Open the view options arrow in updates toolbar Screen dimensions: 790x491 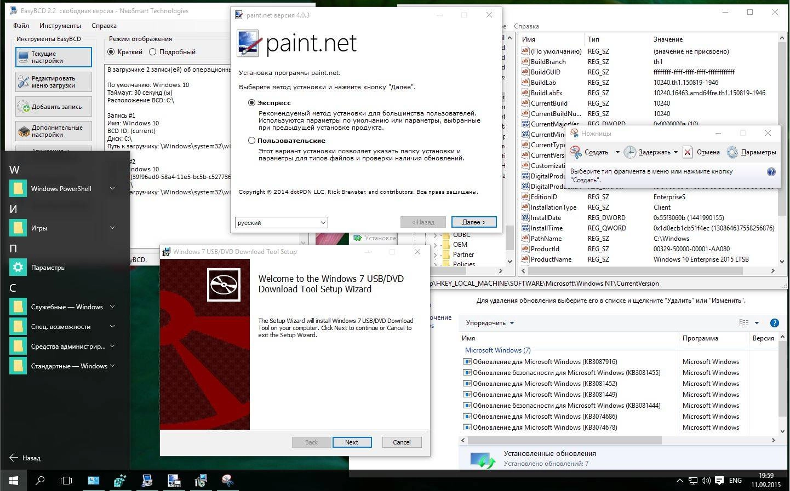757,323
